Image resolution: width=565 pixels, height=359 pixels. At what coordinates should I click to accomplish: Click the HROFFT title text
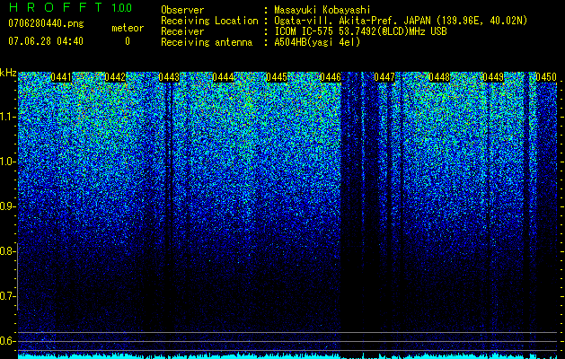55,7
